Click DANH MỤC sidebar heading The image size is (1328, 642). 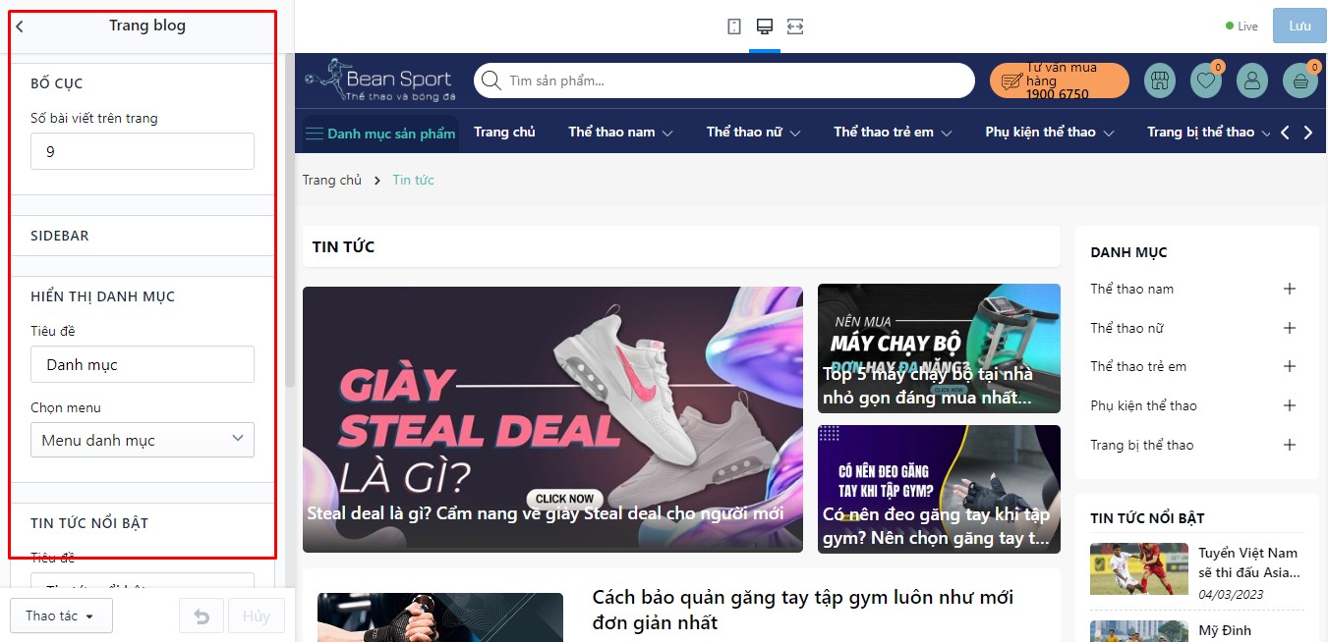1128,252
